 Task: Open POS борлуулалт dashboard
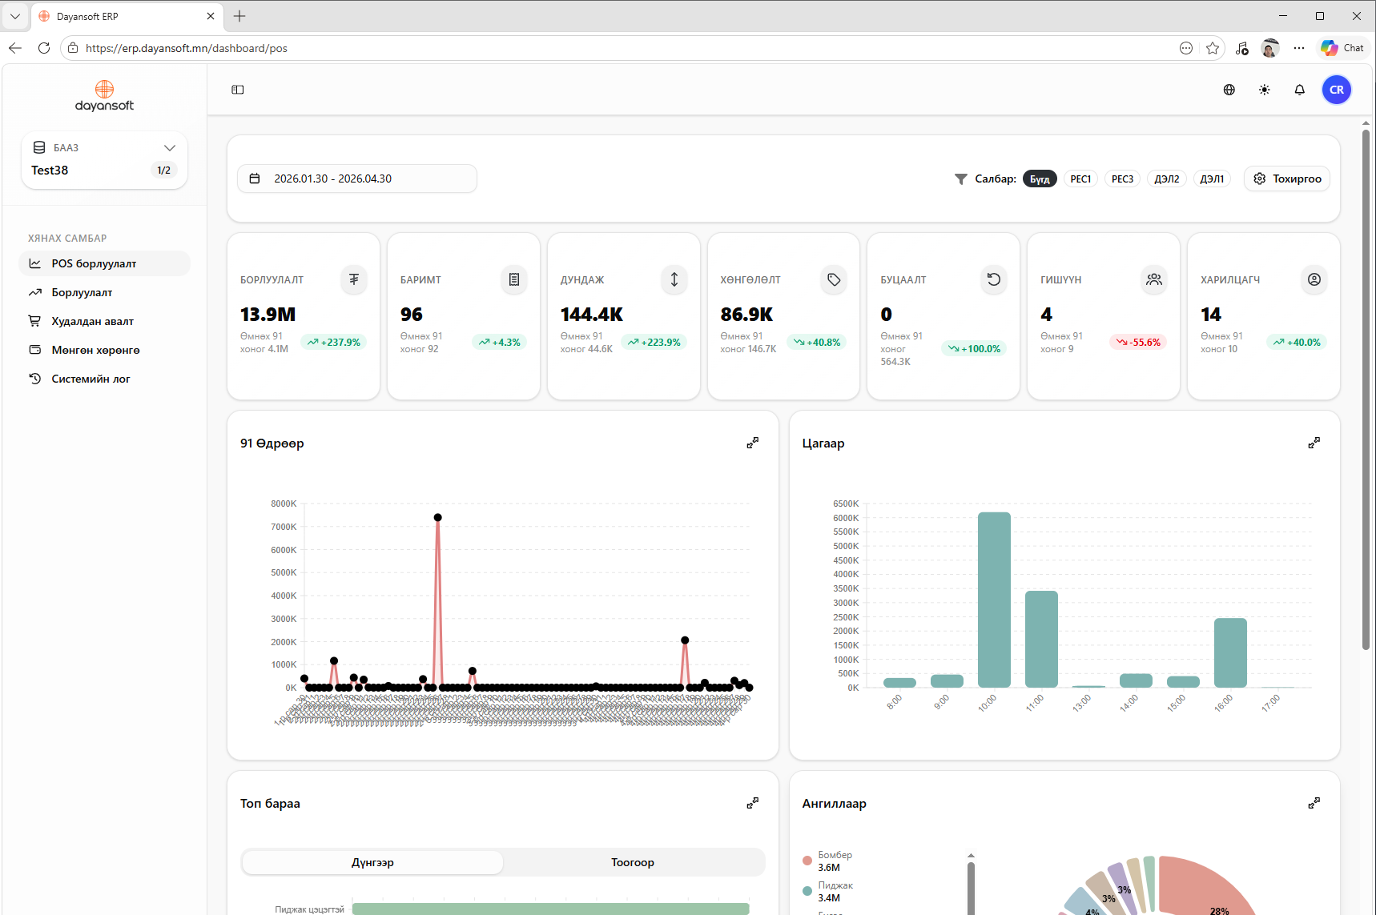pos(104,263)
